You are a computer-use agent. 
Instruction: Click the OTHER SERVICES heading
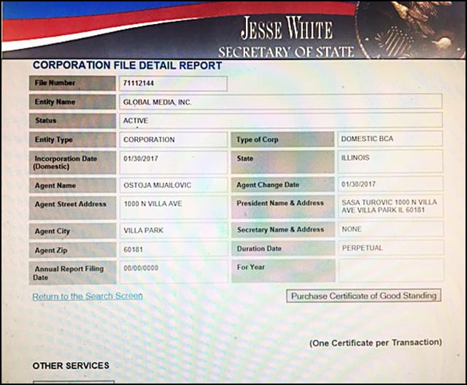(x=71, y=365)
